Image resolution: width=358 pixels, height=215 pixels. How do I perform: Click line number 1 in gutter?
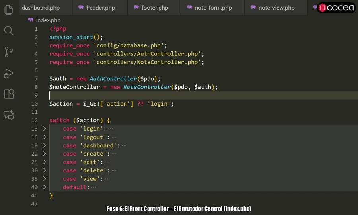click(x=36, y=29)
